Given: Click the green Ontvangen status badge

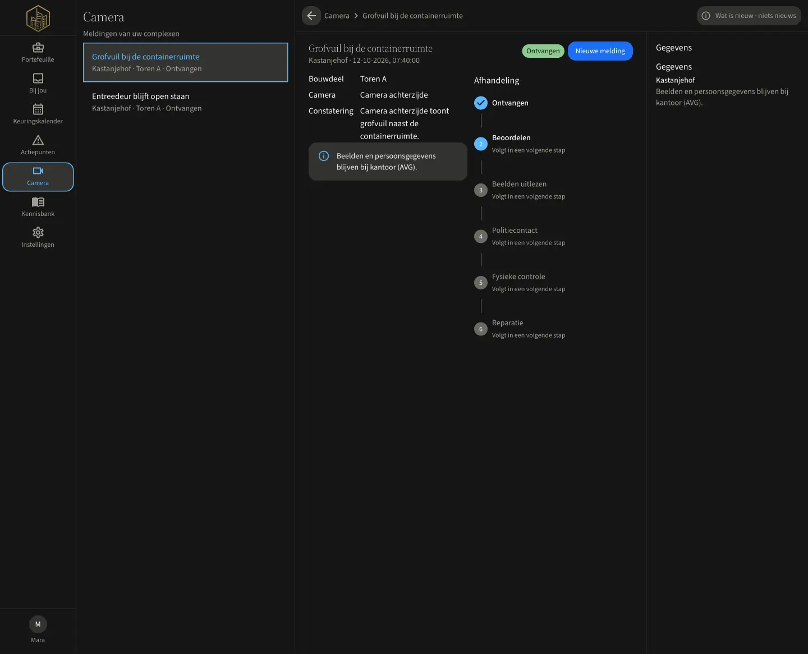Looking at the screenshot, I should point(543,51).
